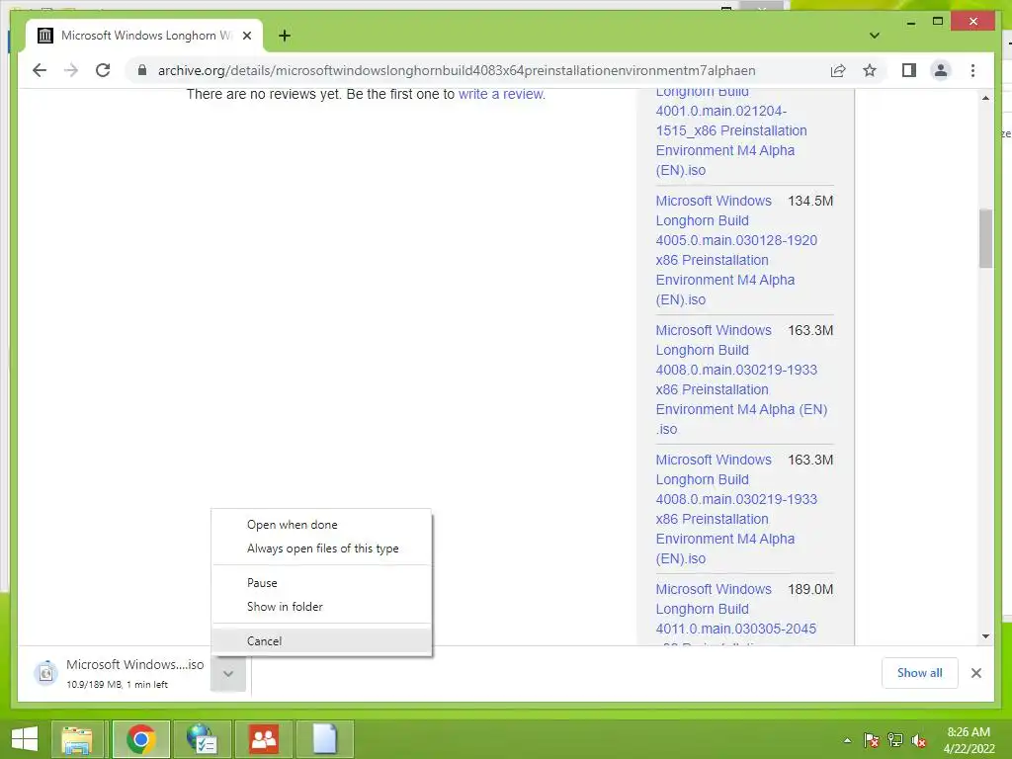Click the downloading ISO file icon
Image resolution: width=1012 pixels, height=759 pixels.
pyautogui.click(x=45, y=673)
